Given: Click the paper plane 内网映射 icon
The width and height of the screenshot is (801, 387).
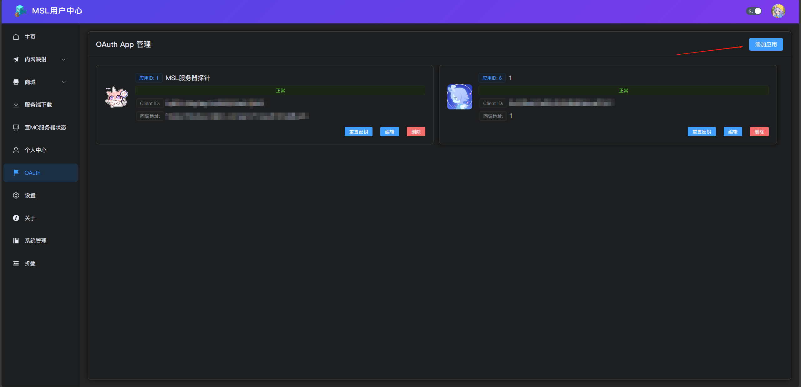Looking at the screenshot, I should [16, 59].
